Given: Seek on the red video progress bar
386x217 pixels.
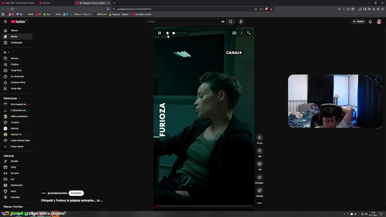Looking at the screenshot, I should pos(204,206).
